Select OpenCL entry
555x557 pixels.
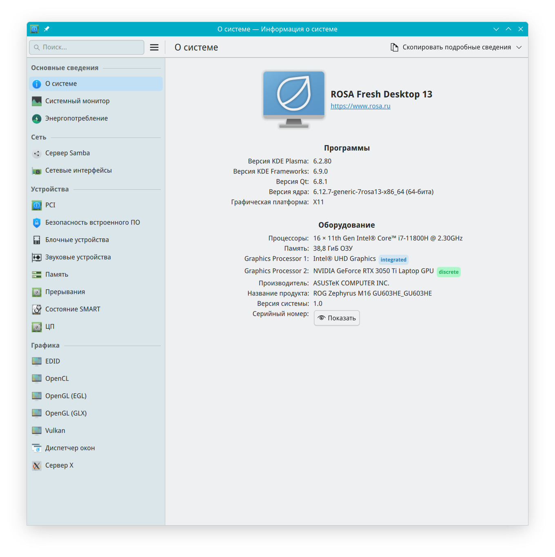tap(96, 379)
